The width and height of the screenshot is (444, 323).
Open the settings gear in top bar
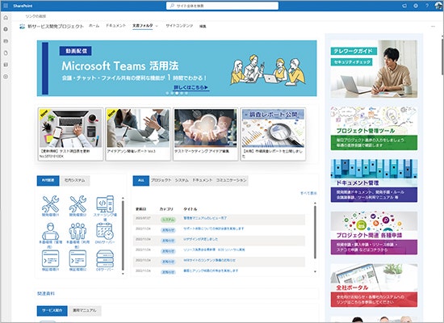(x=416, y=6)
